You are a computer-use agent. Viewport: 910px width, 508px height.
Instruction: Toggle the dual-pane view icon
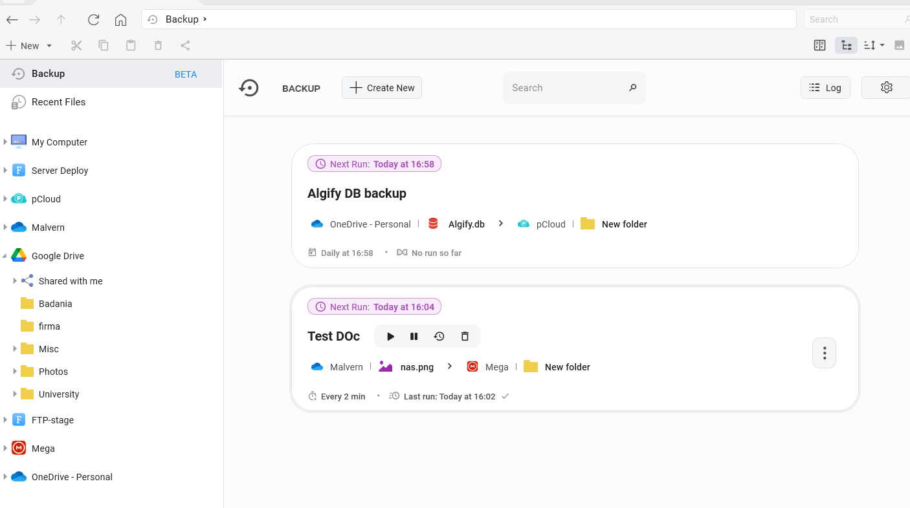point(819,45)
